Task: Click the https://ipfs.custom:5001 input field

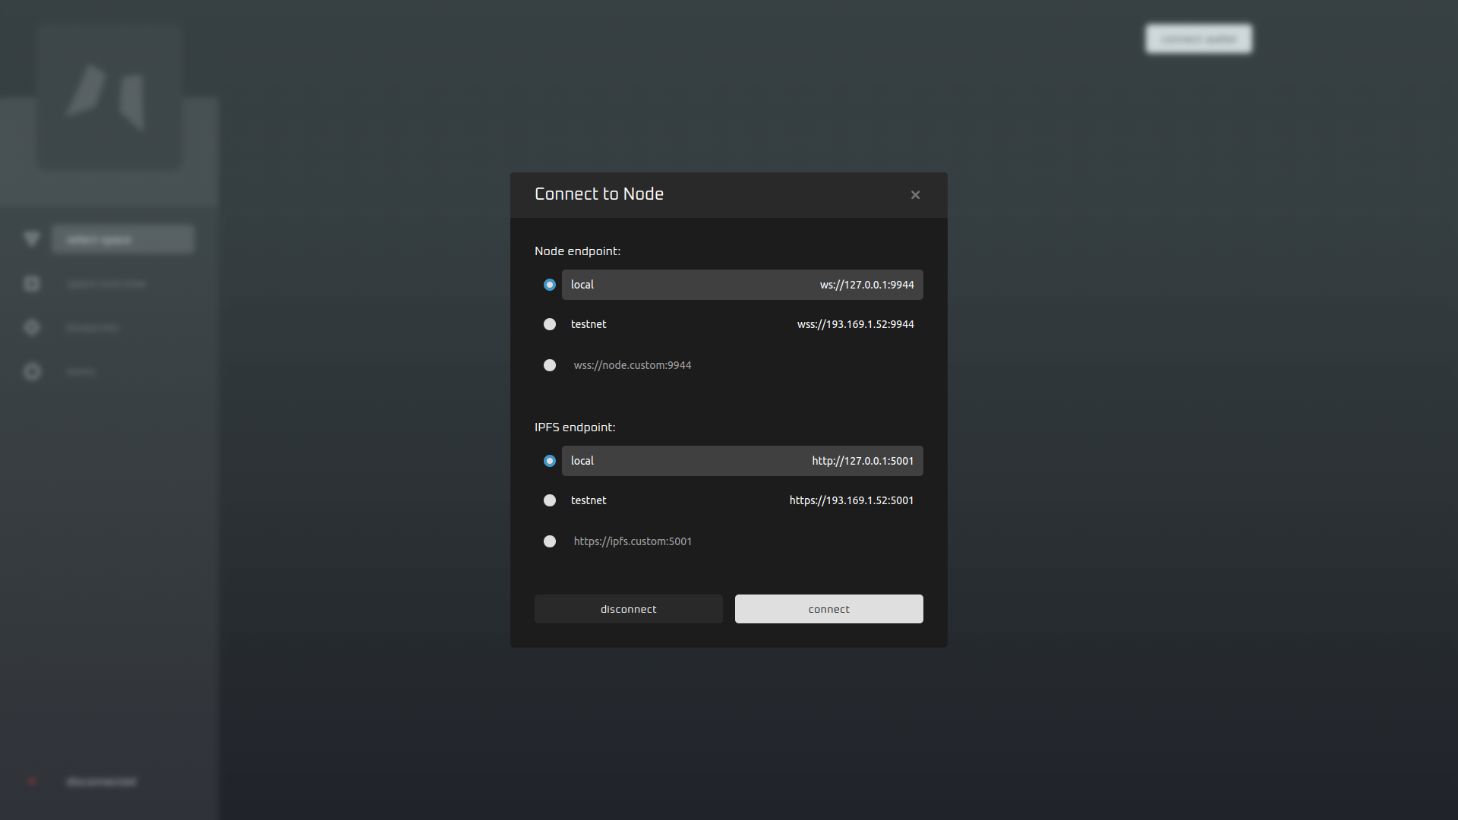Action: pos(743,541)
